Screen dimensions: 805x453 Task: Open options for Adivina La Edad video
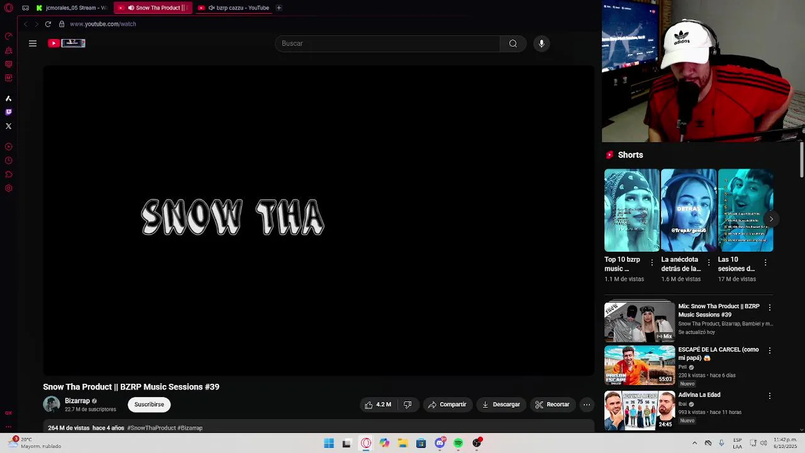(x=770, y=396)
